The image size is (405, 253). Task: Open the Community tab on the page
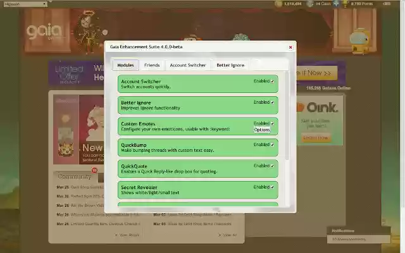75,176
